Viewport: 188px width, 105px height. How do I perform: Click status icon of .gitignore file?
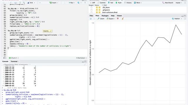tap(98, 10)
